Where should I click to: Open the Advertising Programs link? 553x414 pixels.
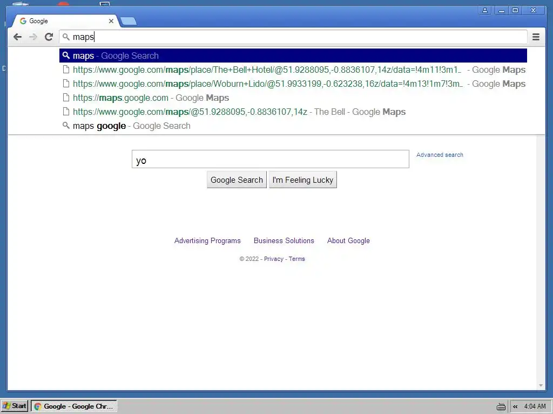[207, 241]
